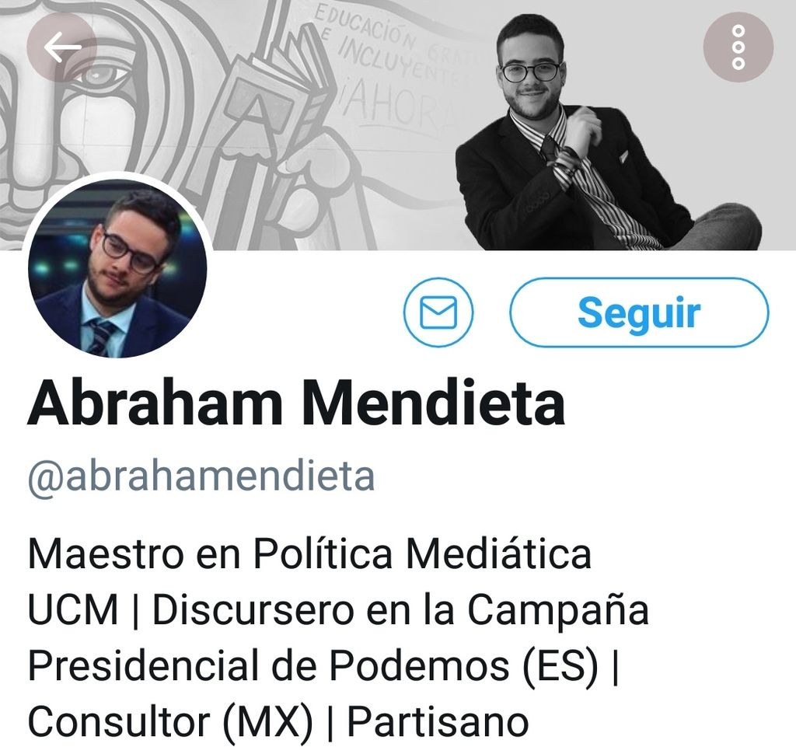This screenshot has width=796, height=754.
Task: Follow the account with the Seguir button
Action: [x=639, y=312]
